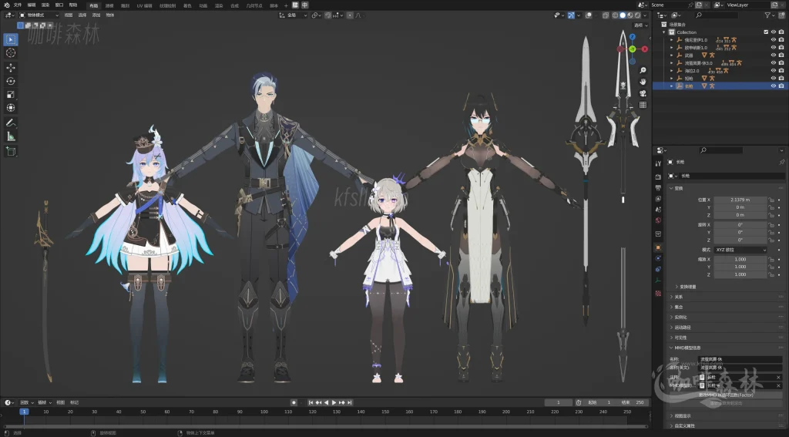The width and height of the screenshot is (789, 437).
Task: Switch viewport shading to wireframe
Action: 616,15
